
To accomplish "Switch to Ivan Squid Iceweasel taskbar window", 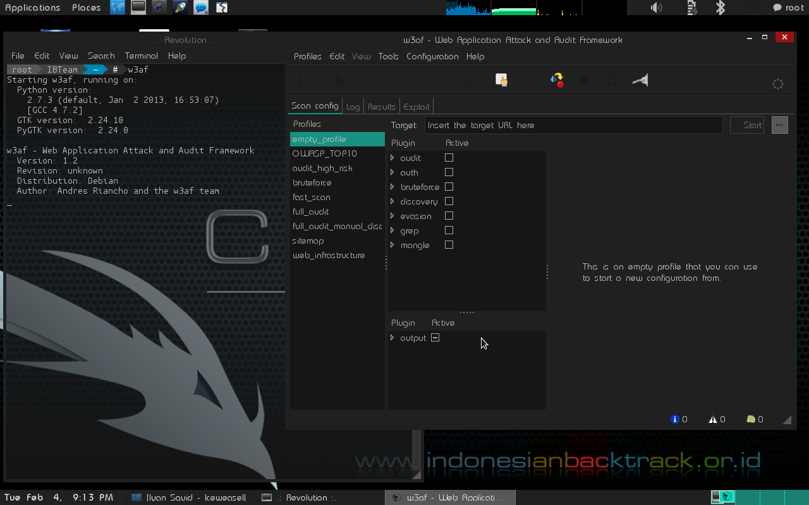I will [188, 497].
